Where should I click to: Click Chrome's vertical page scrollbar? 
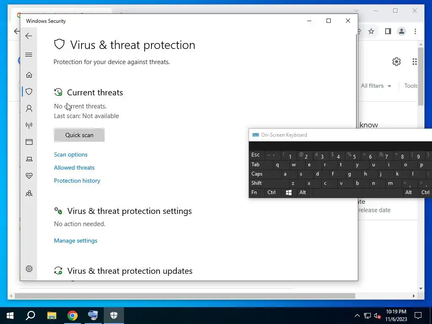(x=421, y=76)
